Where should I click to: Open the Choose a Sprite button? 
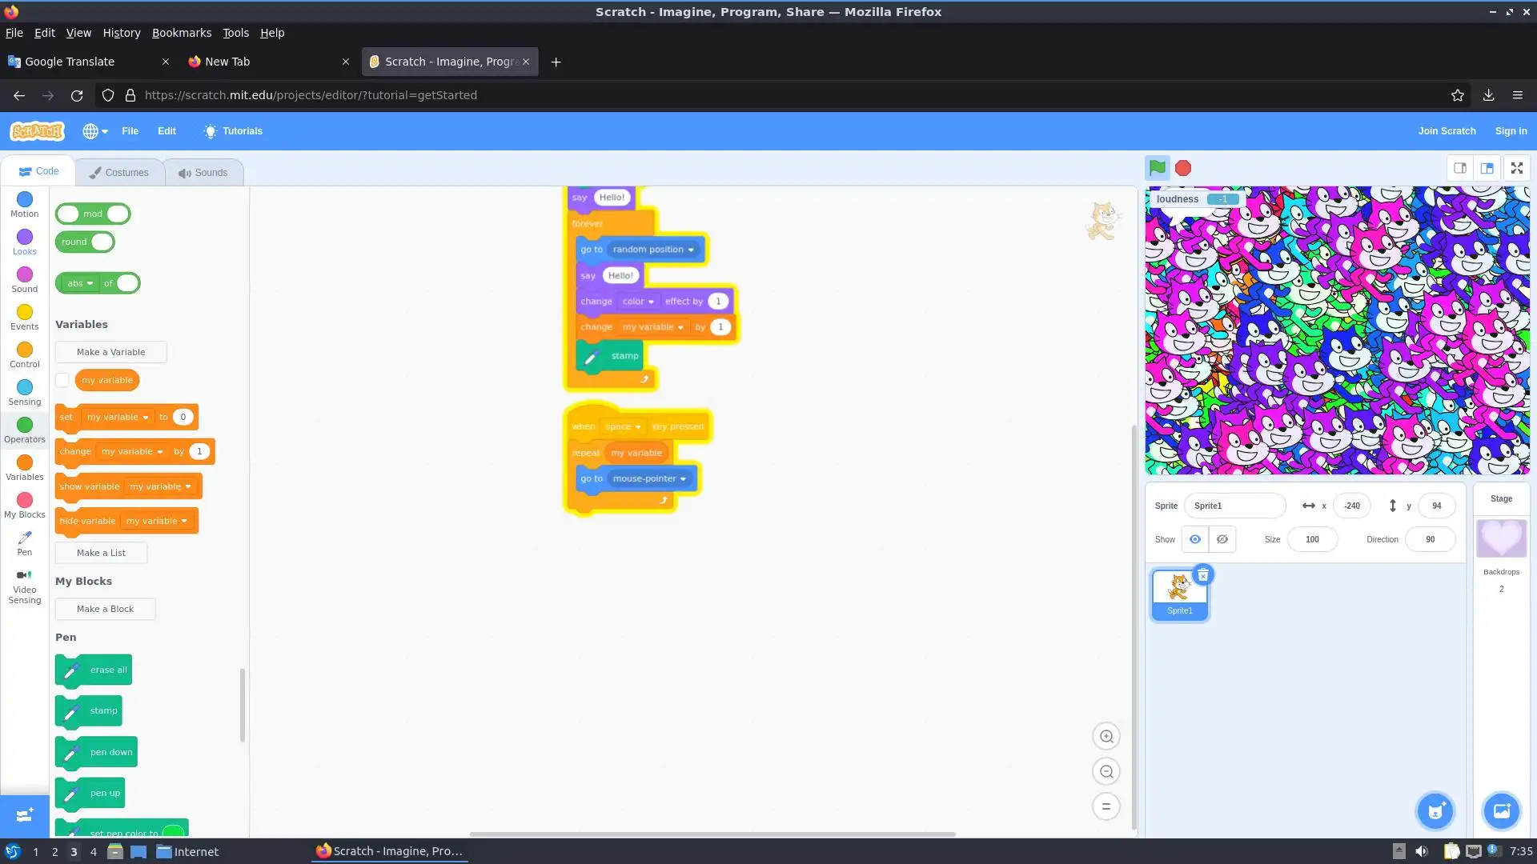pos(1435,811)
